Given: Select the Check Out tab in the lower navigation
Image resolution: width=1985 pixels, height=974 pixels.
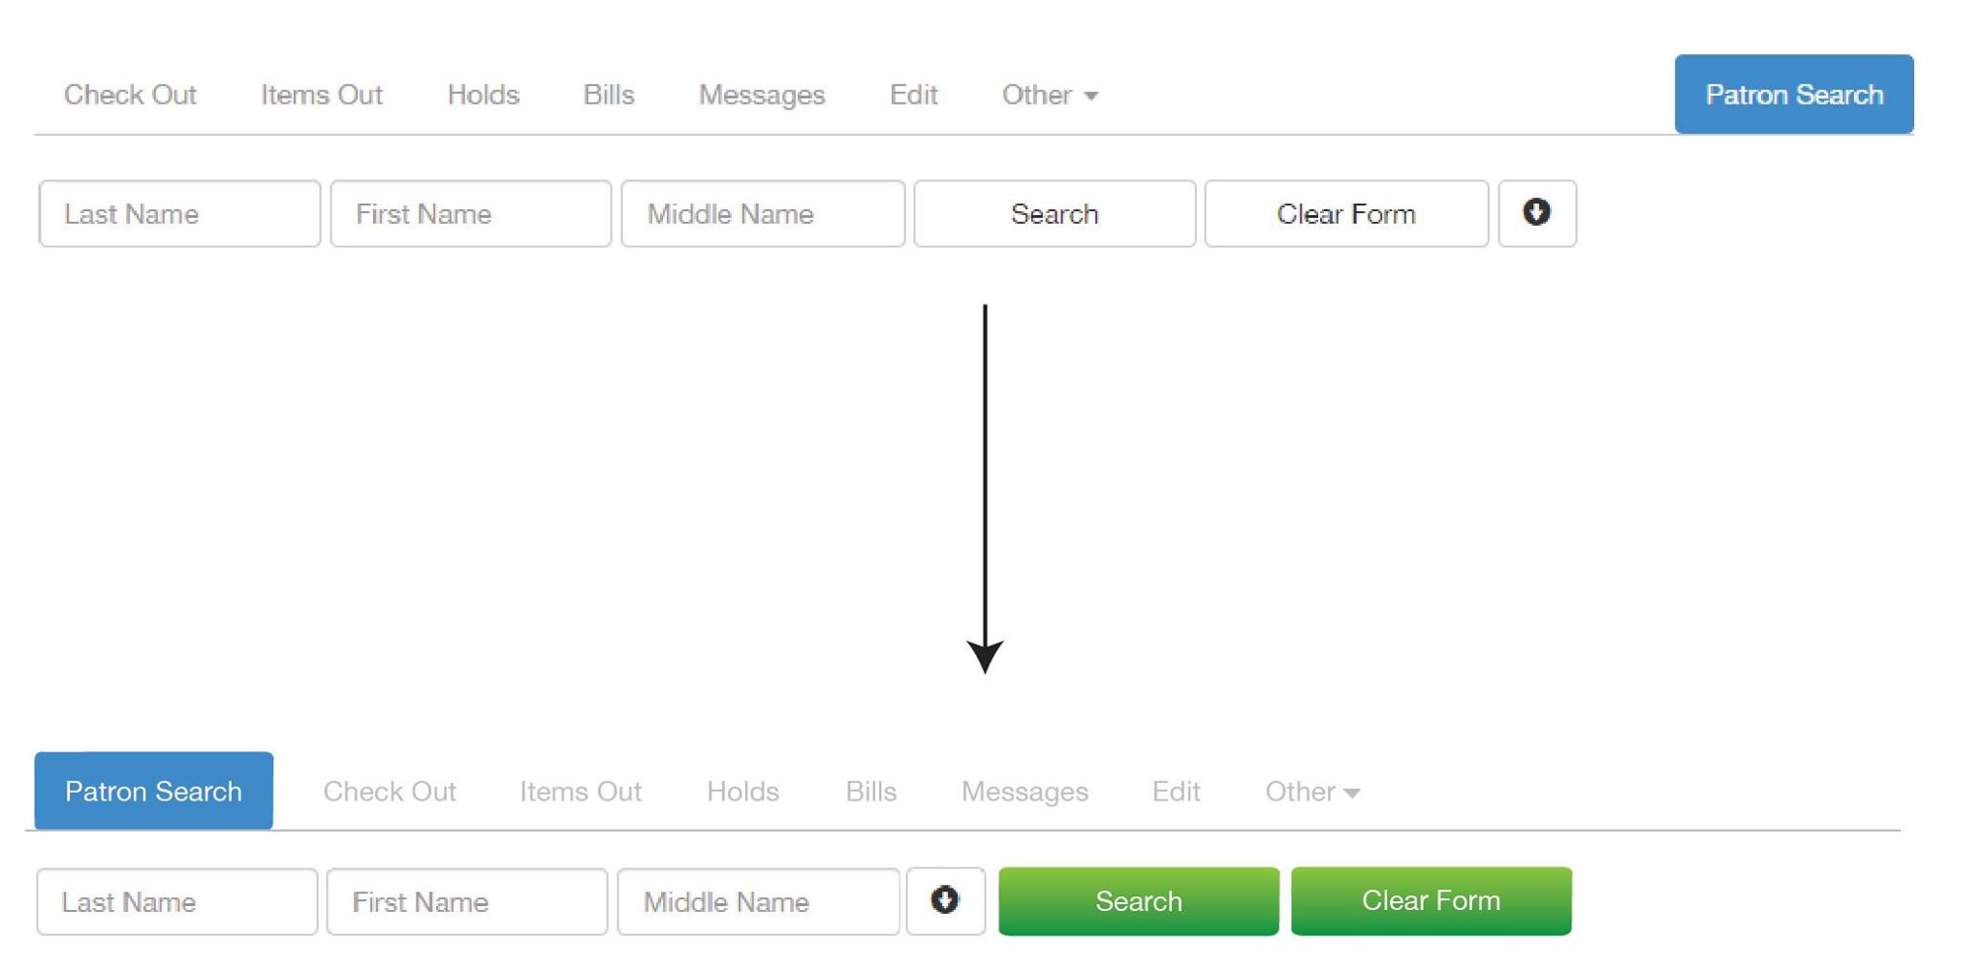Looking at the screenshot, I should click(x=389, y=792).
